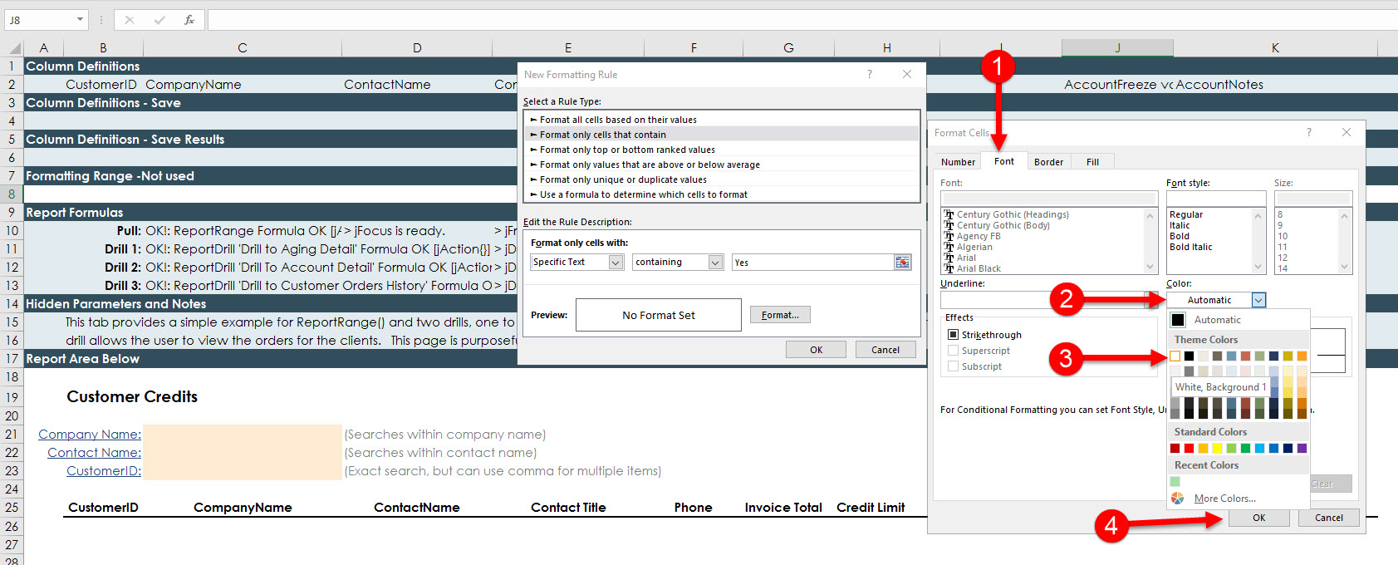
Task: Pick White, Background 1 theme color swatch
Action: 1175,356
